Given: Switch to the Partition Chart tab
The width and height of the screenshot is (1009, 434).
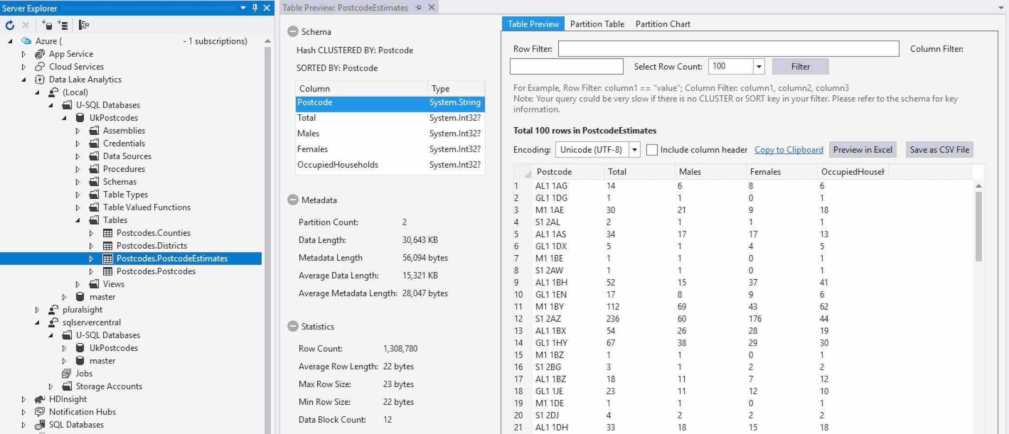Looking at the screenshot, I should point(663,24).
